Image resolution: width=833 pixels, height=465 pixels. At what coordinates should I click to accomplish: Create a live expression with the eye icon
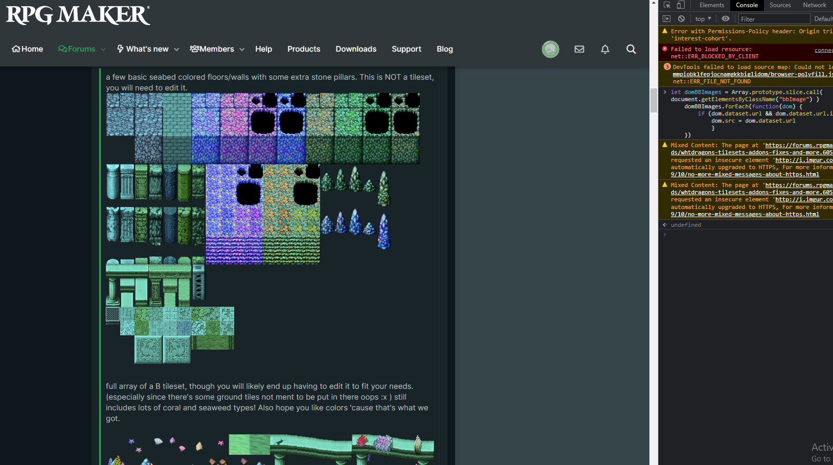click(726, 19)
